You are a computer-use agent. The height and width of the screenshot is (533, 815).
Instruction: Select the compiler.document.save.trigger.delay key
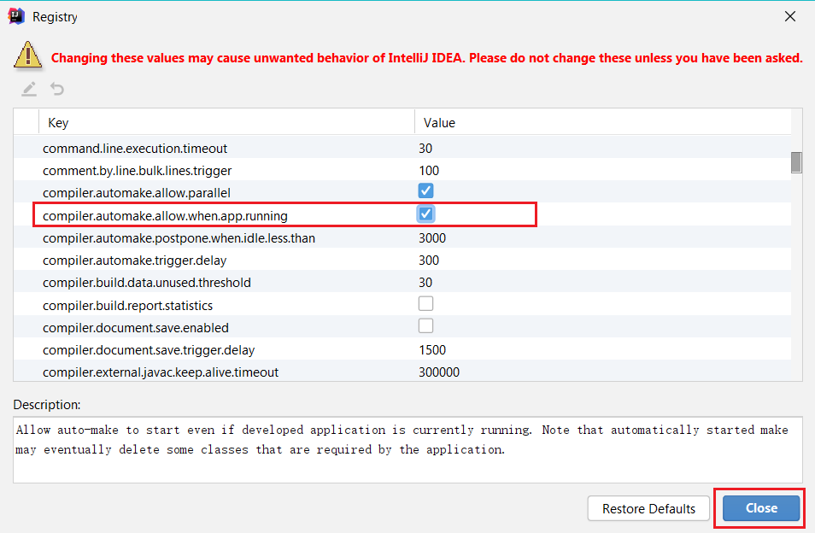click(149, 351)
